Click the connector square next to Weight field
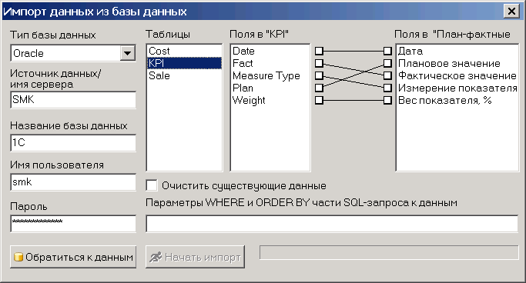The height and width of the screenshot is (283, 526). (x=319, y=100)
